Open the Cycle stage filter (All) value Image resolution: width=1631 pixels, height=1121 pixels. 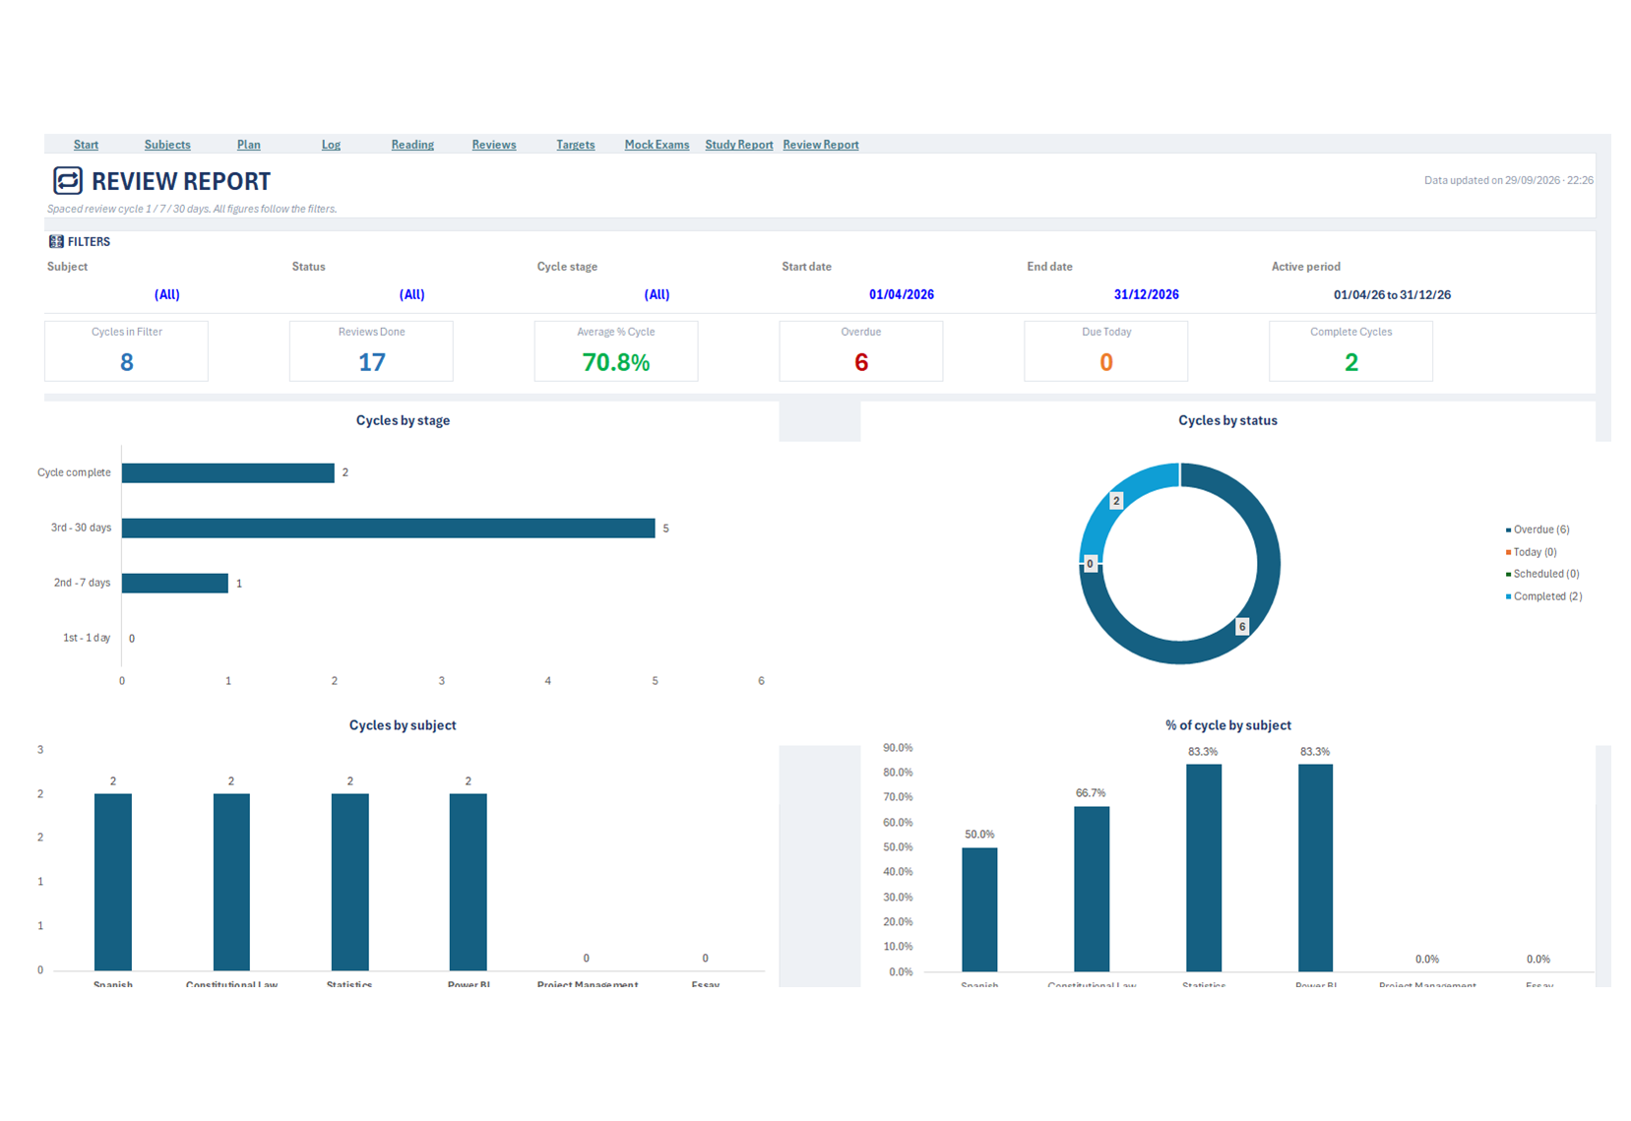[657, 294]
